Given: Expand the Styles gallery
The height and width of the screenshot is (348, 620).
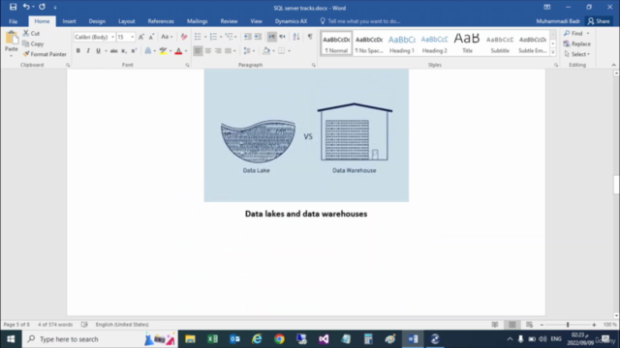Looking at the screenshot, I should 553,52.
